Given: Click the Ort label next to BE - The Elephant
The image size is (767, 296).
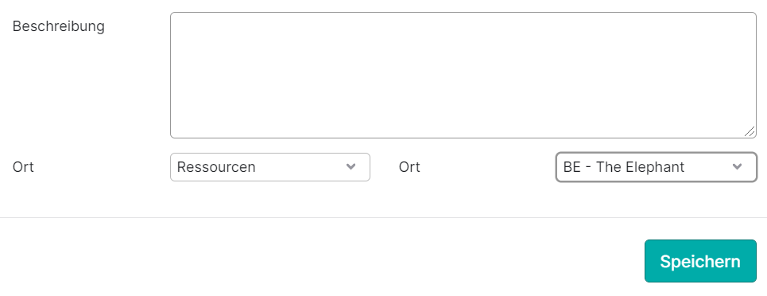Looking at the screenshot, I should coord(409,167).
